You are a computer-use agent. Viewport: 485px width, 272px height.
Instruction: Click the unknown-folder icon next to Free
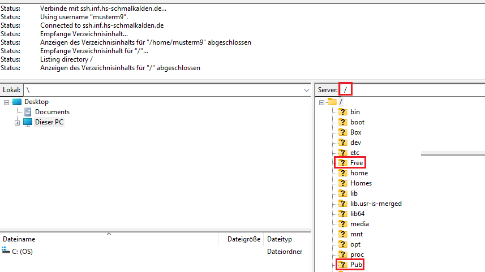coord(342,163)
